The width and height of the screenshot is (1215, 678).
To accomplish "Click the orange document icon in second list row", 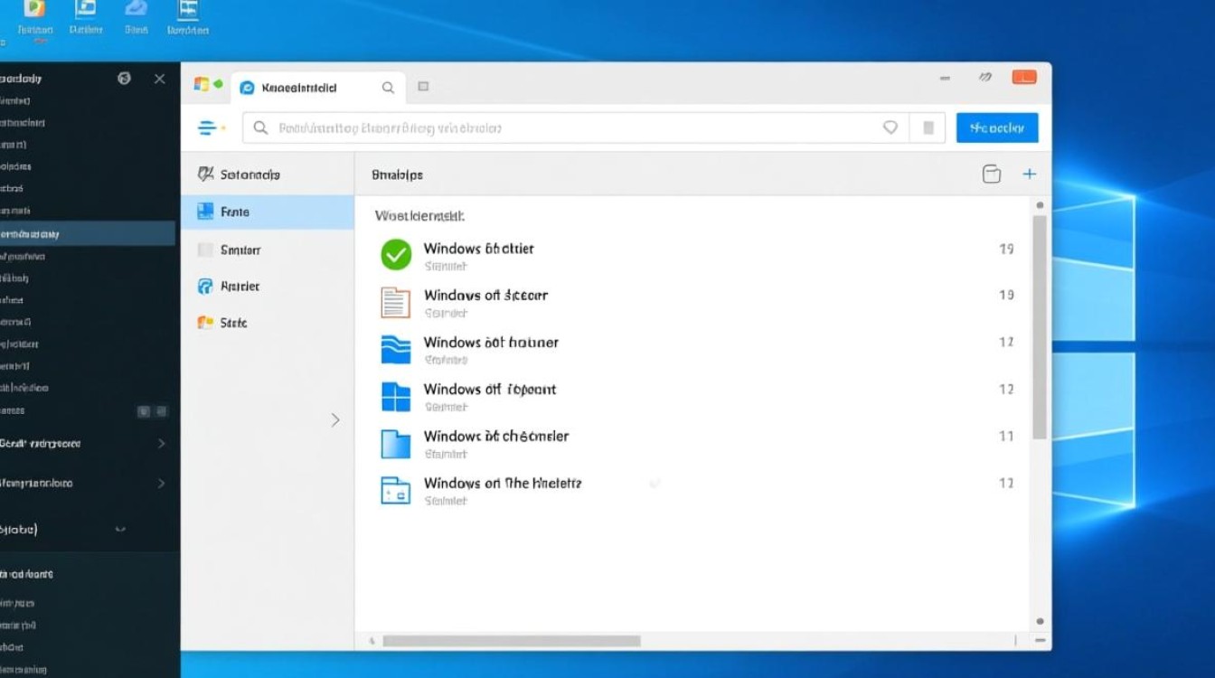I will [396, 302].
